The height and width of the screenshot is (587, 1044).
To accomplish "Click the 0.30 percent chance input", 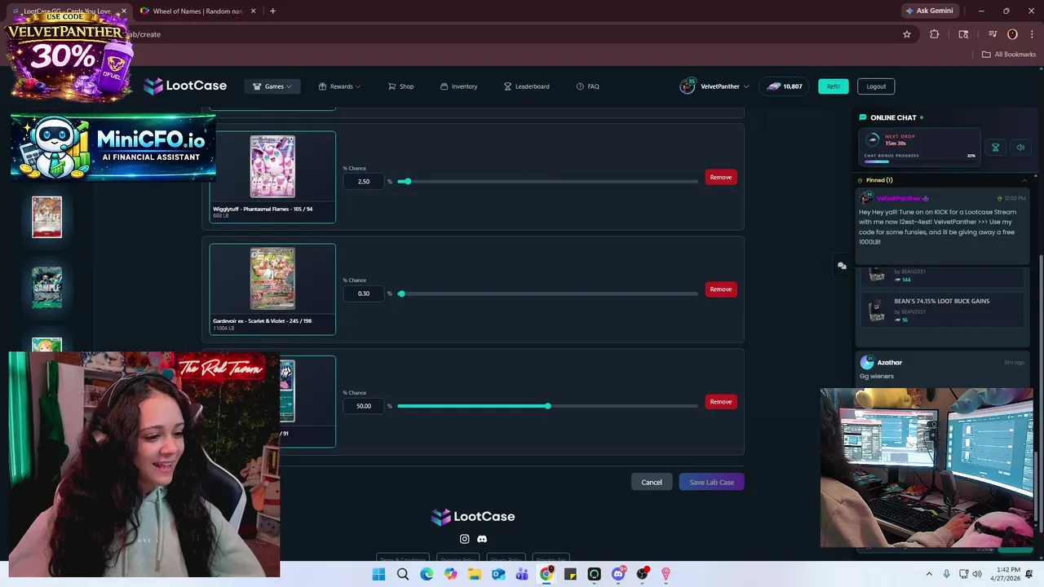I will [364, 293].
